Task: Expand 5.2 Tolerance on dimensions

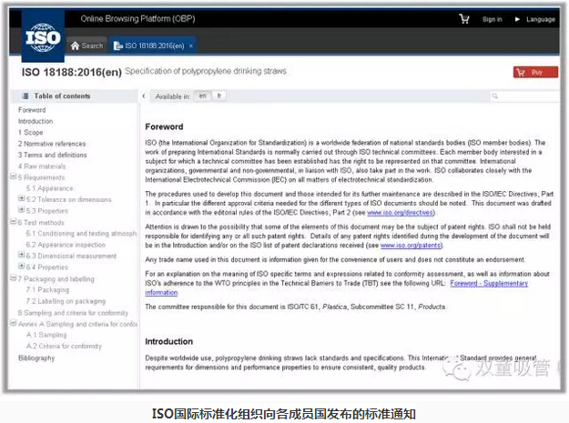Action: (x=21, y=199)
